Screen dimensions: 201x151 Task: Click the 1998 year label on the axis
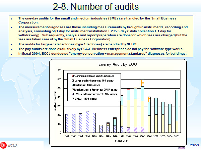pos(129,136)
